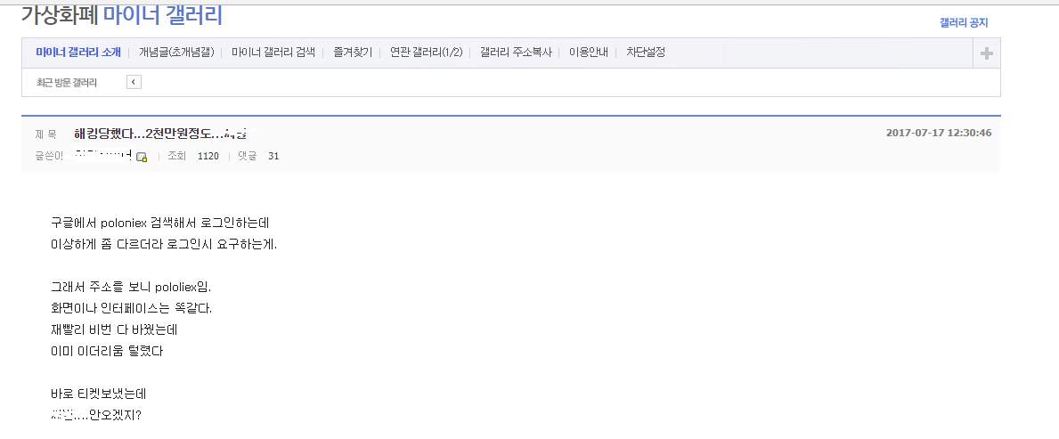
Task: Open 차단설정 menu item
Action: (646, 53)
